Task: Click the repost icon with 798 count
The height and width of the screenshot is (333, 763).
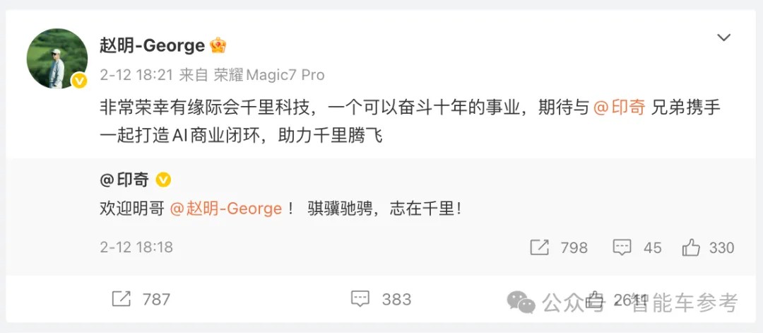Action: tap(540, 247)
